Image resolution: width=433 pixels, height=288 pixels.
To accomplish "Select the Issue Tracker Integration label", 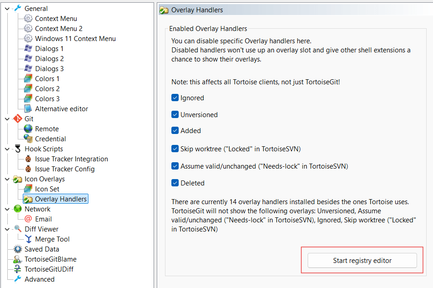I will [71, 159].
